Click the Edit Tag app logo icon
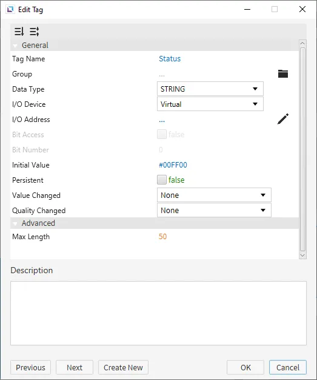 pyautogui.click(x=10, y=10)
